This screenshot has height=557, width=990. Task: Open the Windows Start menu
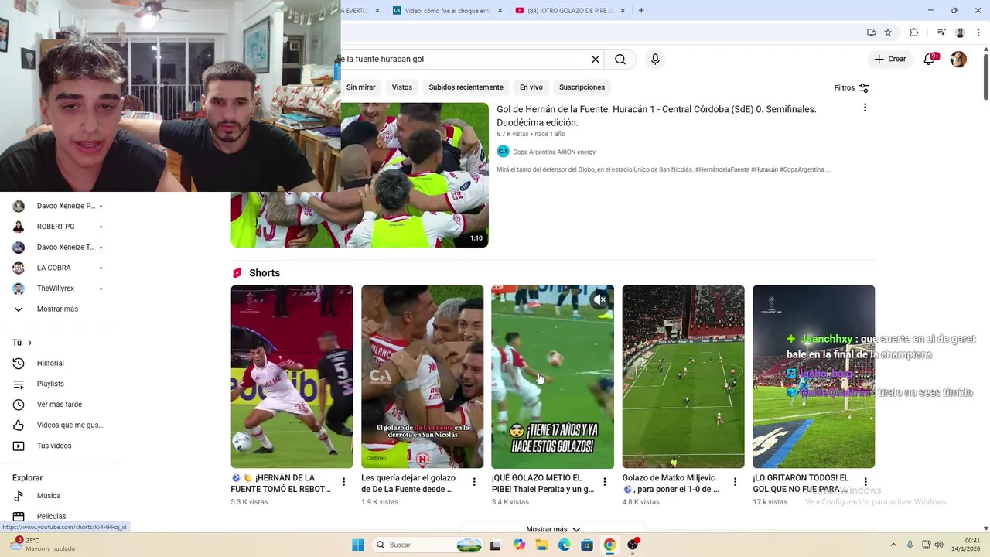point(358,545)
